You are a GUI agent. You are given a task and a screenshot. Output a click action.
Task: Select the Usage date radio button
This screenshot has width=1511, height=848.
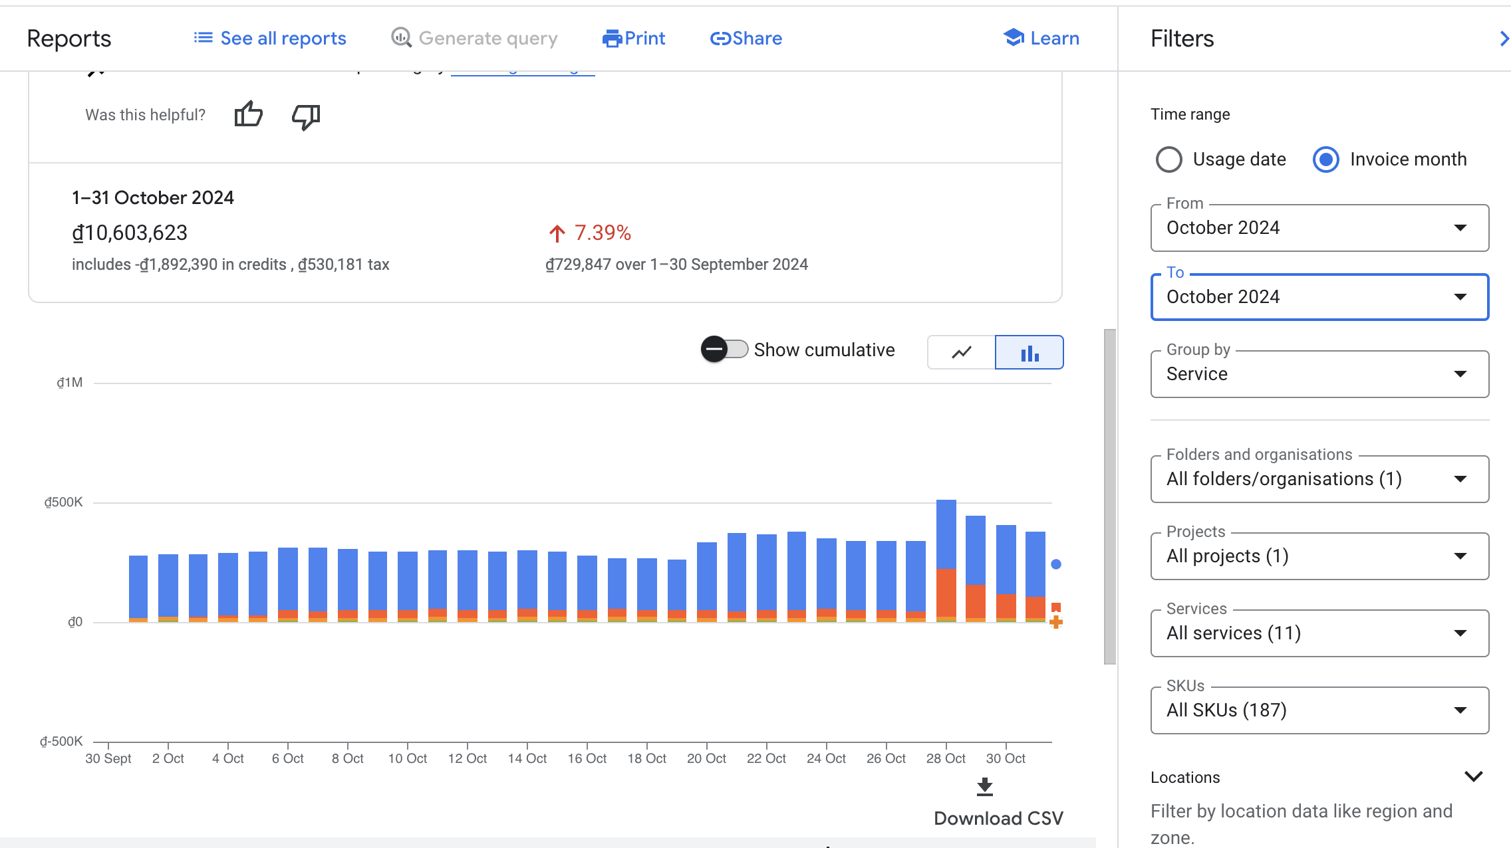pyautogui.click(x=1170, y=159)
